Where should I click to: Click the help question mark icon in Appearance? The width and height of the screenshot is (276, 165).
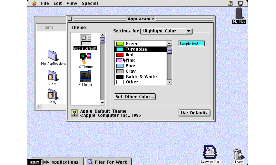[x=75, y=113]
